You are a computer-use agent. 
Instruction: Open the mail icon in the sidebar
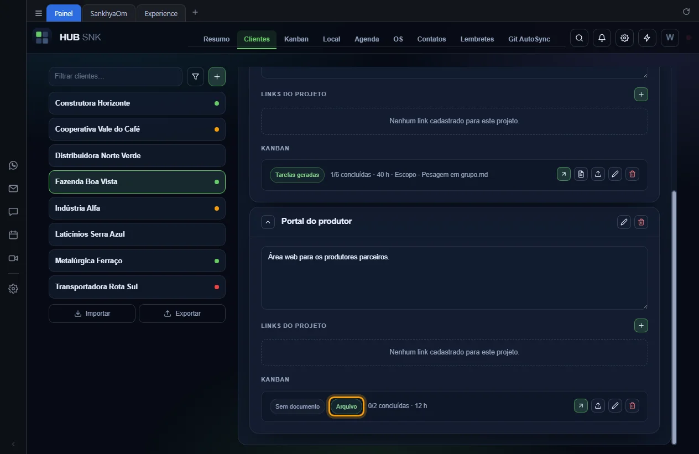coord(13,189)
